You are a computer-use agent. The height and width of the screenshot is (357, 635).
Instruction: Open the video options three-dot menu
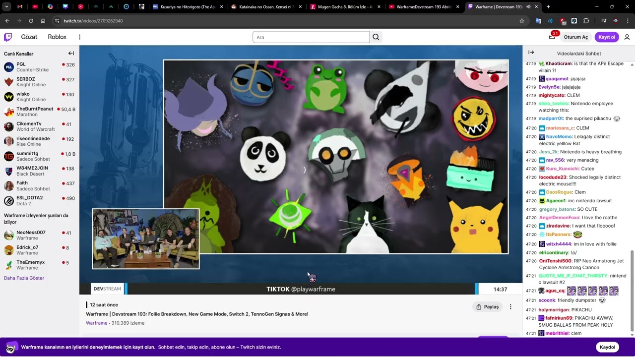pyautogui.click(x=510, y=307)
